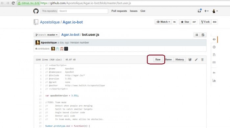This screenshot has width=230, height=128.
Task: Click the browser forward arrow
Action: (x=8, y=3)
